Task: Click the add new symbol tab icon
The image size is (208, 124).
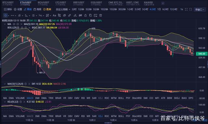Action: click(x=163, y=4)
